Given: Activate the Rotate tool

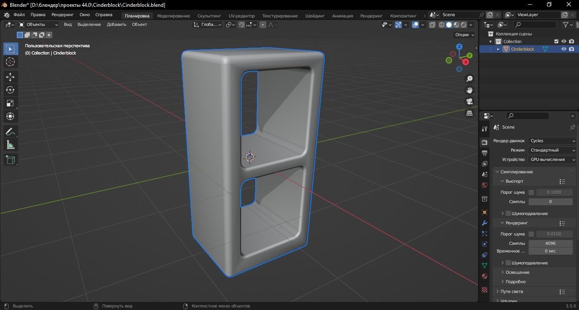Looking at the screenshot, I should pyautogui.click(x=10, y=90).
